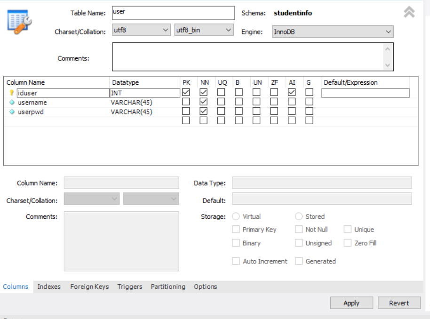Open the Partitioning tab
Viewport: 430px width, 319px height.
(x=168, y=287)
